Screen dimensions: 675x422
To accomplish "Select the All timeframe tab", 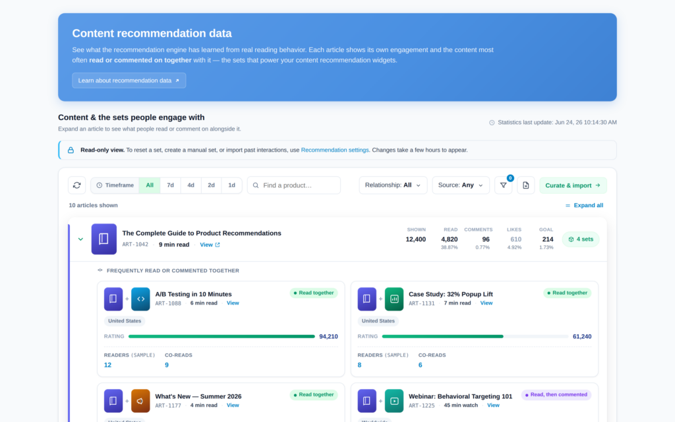I will point(150,185).
